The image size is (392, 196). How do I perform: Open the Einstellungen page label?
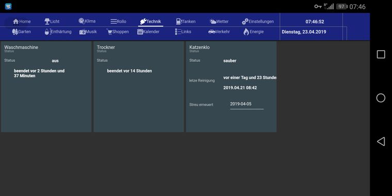point(261,22)
